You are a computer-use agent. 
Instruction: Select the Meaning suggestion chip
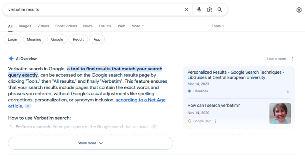click(34, 39)
